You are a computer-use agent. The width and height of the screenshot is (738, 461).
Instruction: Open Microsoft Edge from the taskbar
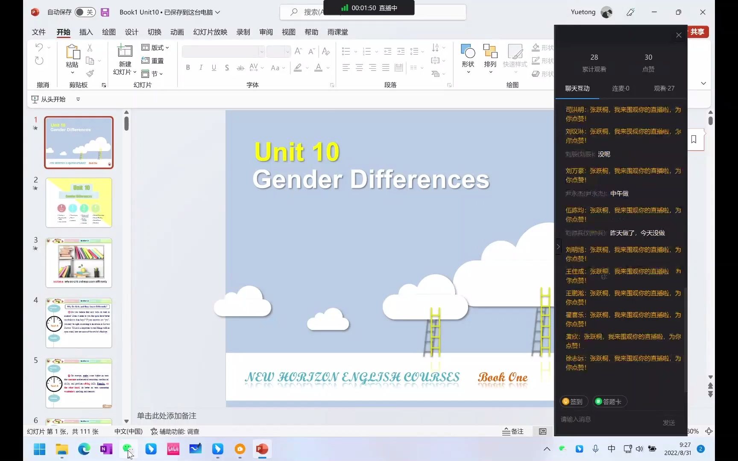coord(84,449)
